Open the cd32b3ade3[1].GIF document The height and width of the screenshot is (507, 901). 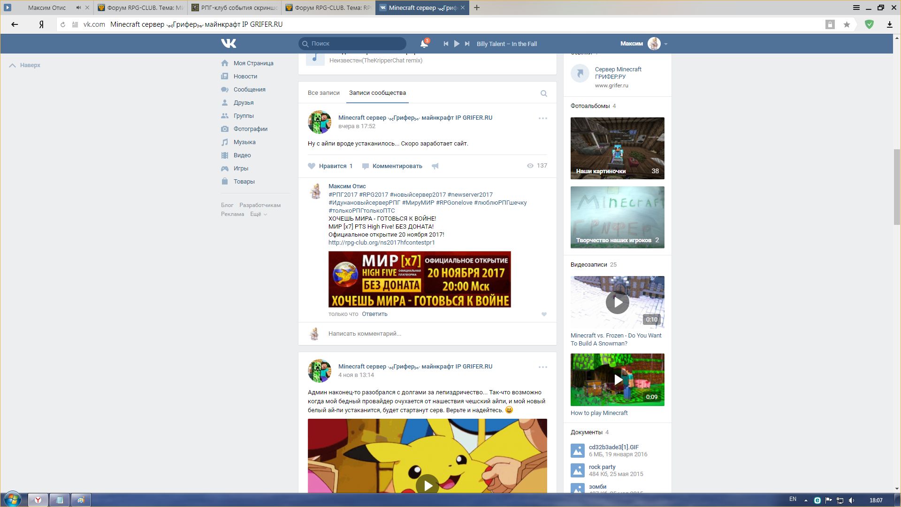pos(613,447)
